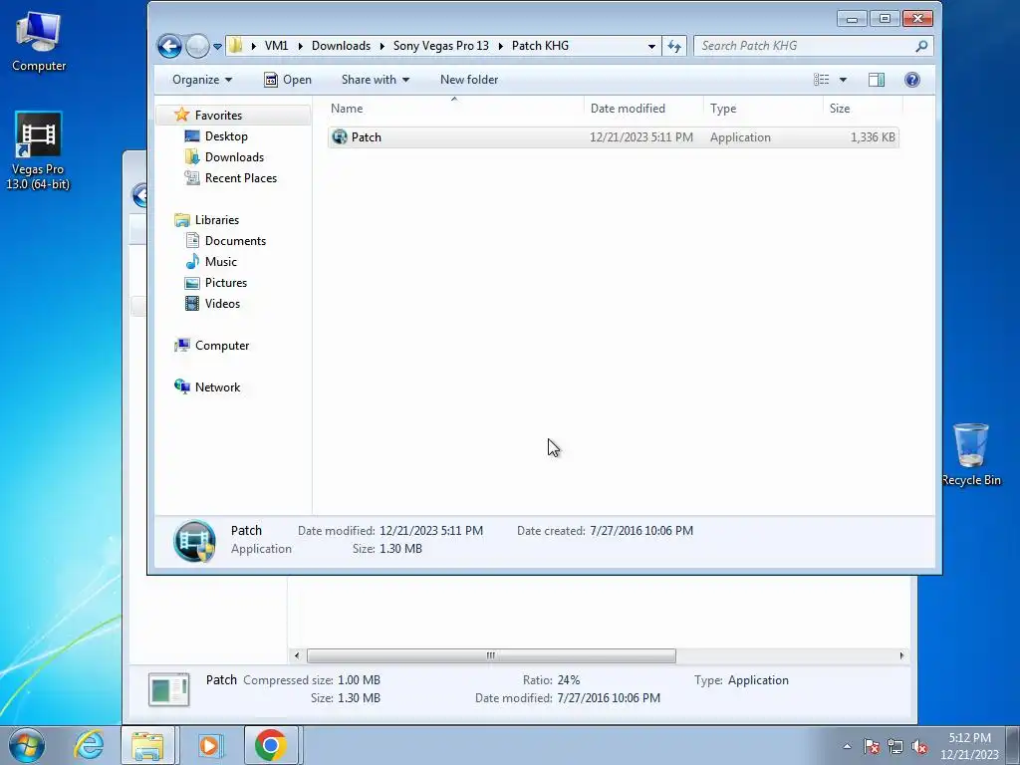This screenshot has width=1020, height=765.
Task: Click Open in the toolbar
Action: (x=288, y=80)
